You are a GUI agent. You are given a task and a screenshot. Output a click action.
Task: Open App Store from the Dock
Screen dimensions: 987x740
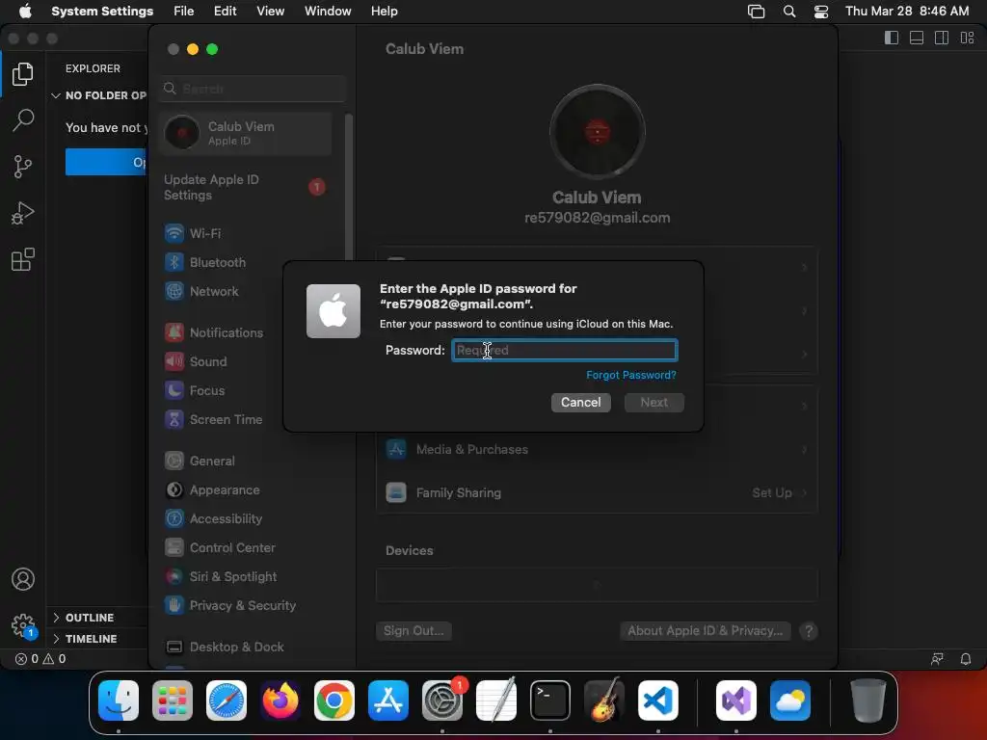pyautogui.click(x=388, y=700)
